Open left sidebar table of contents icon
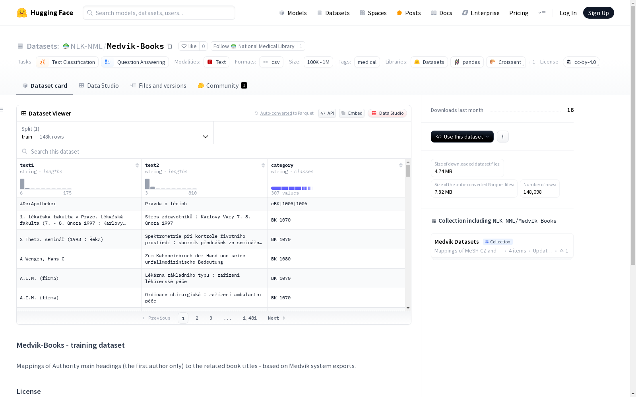 (x=2, y=110)
